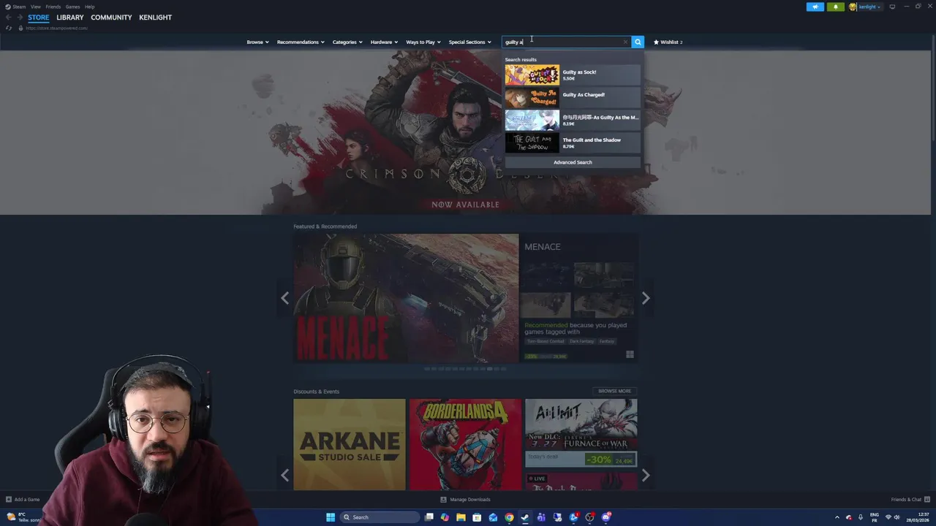Select the Guilty as Sock! search result

pyautogui.click(x=573, y=75)
